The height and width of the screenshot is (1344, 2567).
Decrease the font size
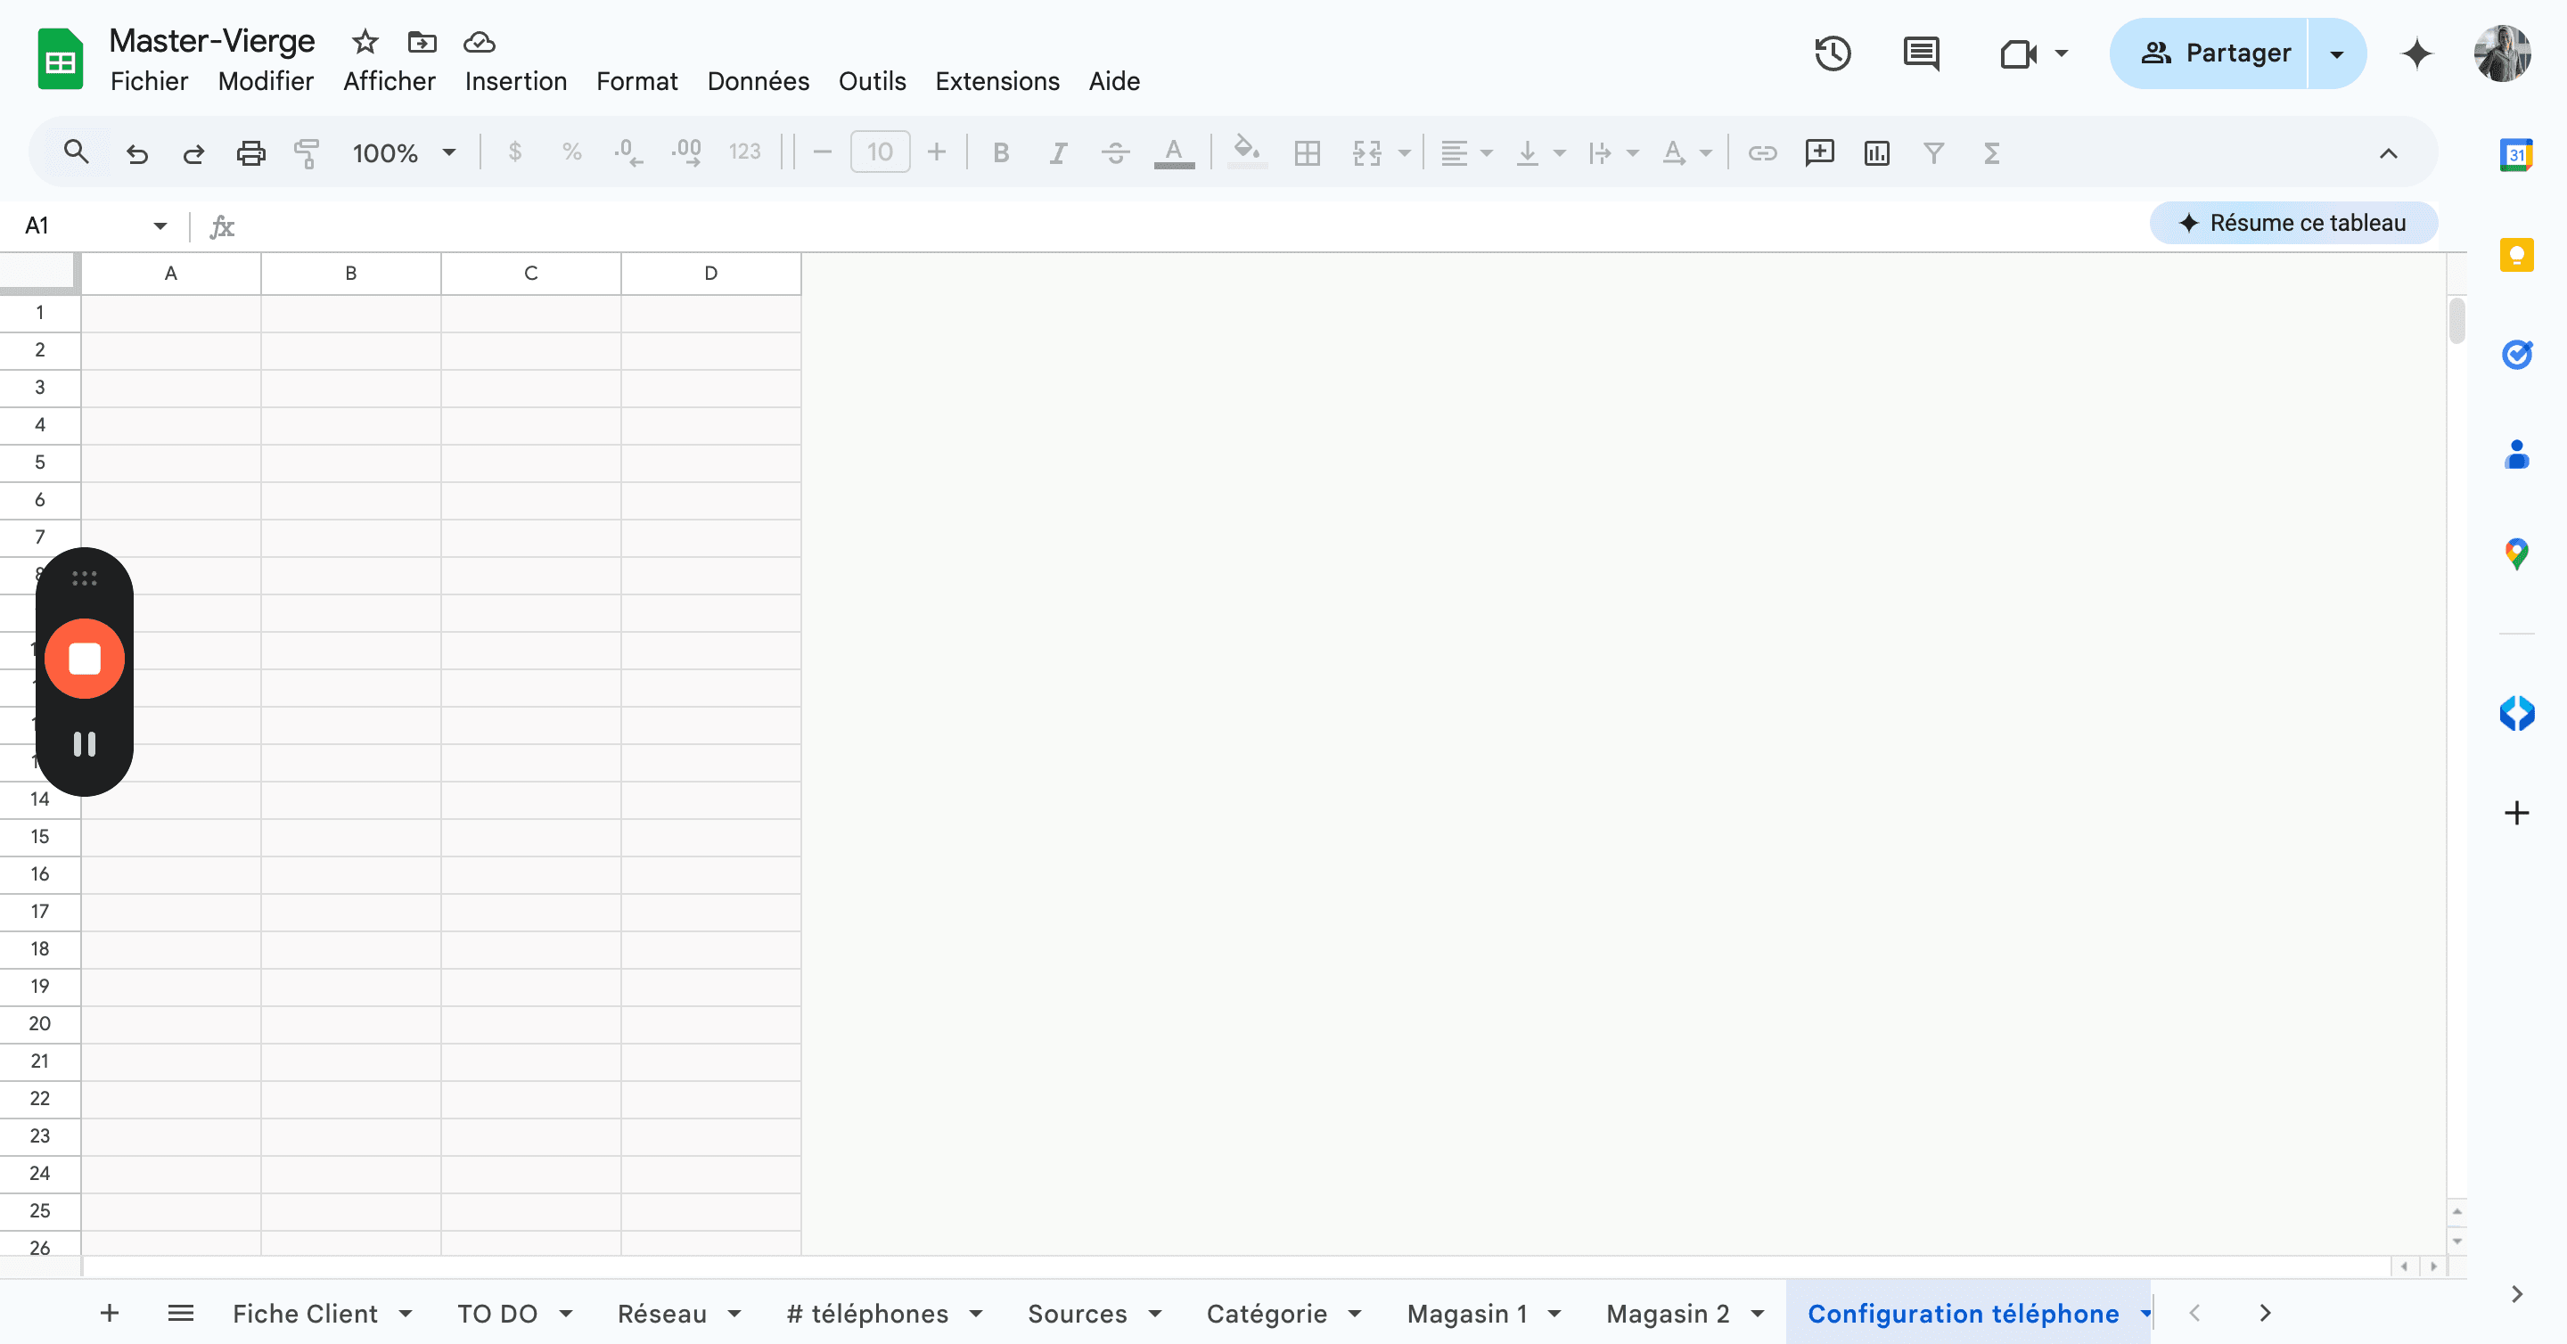pos(822,152)
